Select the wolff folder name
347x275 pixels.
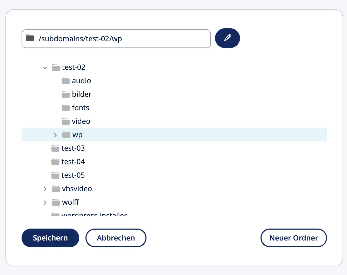coord(70,202)
